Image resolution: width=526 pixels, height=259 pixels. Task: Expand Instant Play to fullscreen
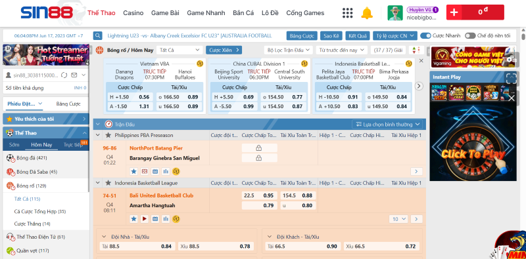click(x=512, y=78)
